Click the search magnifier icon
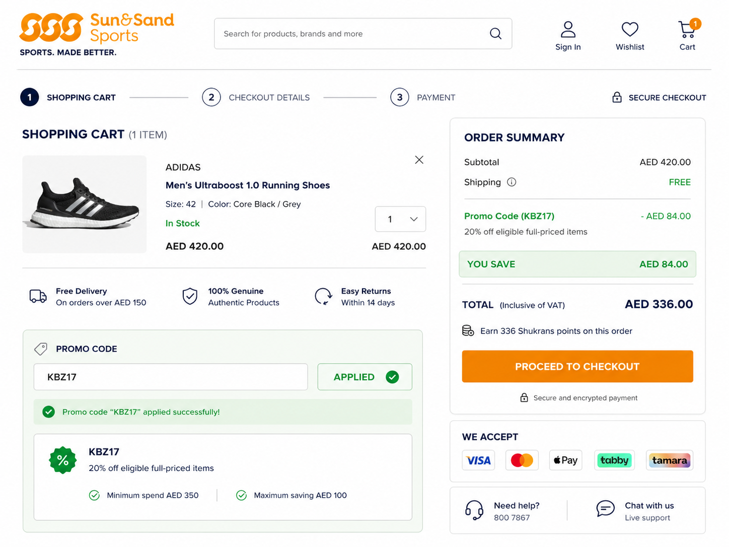Screen dimensions: 729x547 point(495,34)
